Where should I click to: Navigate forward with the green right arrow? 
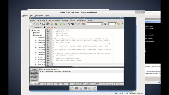(x=64, y=24)
